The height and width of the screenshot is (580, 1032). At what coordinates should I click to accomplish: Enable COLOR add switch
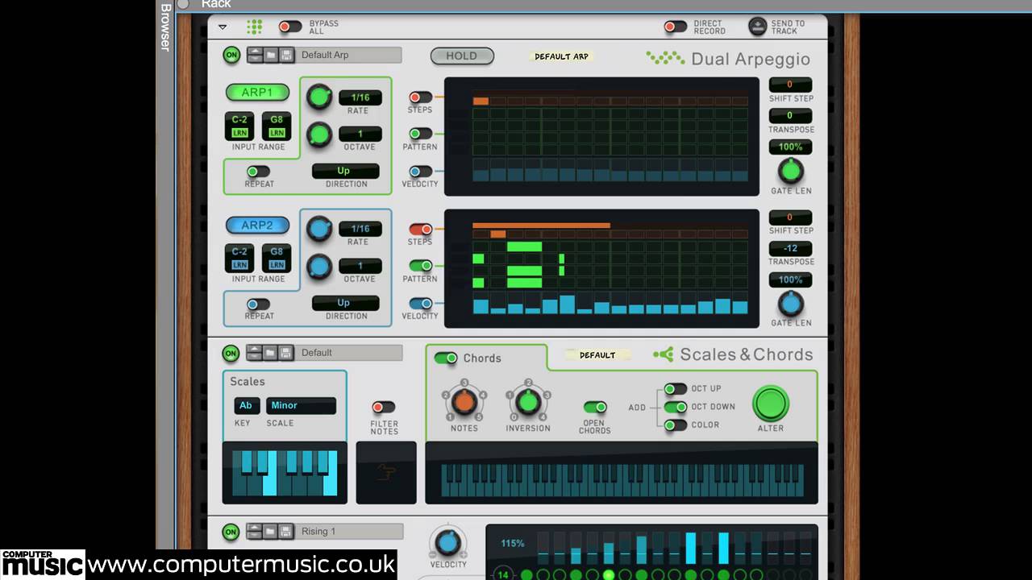tap(676, 425)
